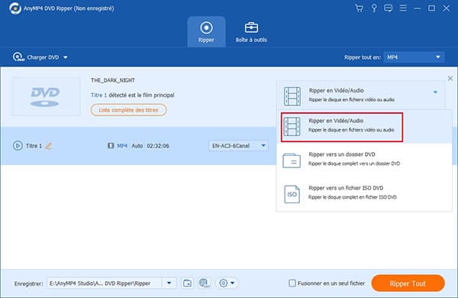Switch to the Ripper tab
The image size is (458, 298).
coord(206,32)
